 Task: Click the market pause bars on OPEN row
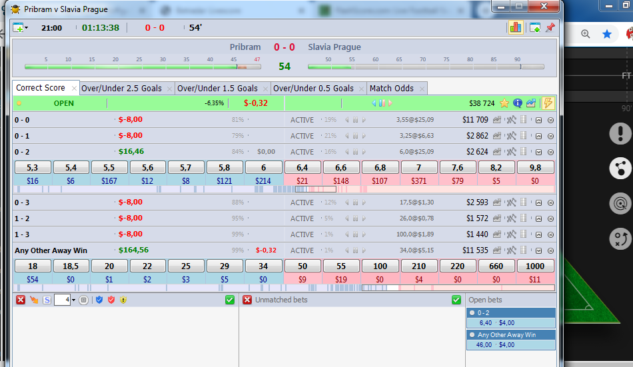pyautogui.click(x=382, y=103)
